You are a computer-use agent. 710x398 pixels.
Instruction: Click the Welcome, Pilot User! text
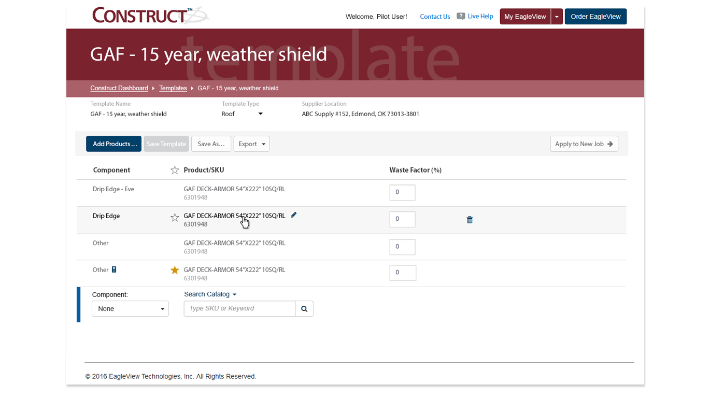376,17
